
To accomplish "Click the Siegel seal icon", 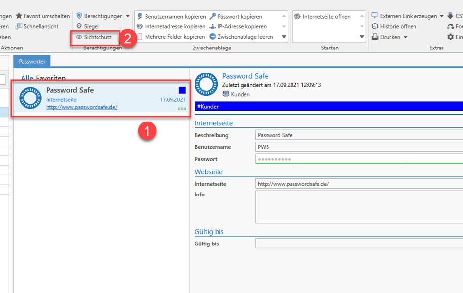I will tap(79, 26).
